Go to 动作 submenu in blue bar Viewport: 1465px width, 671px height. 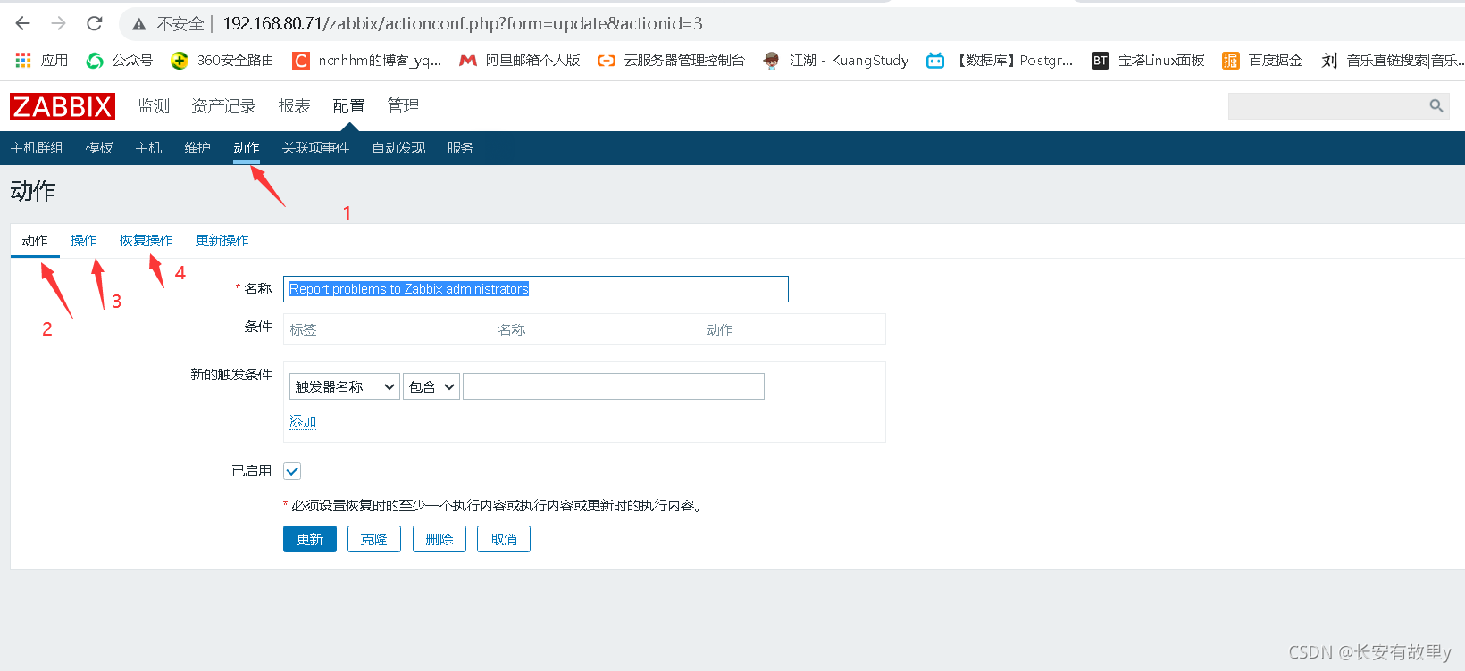click(x=247, y=148)
